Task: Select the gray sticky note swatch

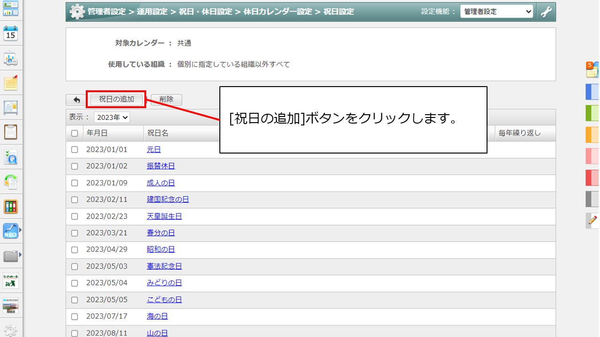Action: 592,199
